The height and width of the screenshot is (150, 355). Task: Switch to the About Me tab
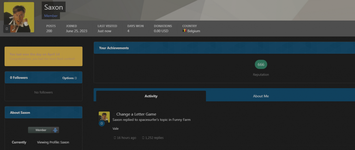point(261,96)
